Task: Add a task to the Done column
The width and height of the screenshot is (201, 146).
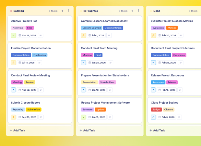Action: coord(158,130)
